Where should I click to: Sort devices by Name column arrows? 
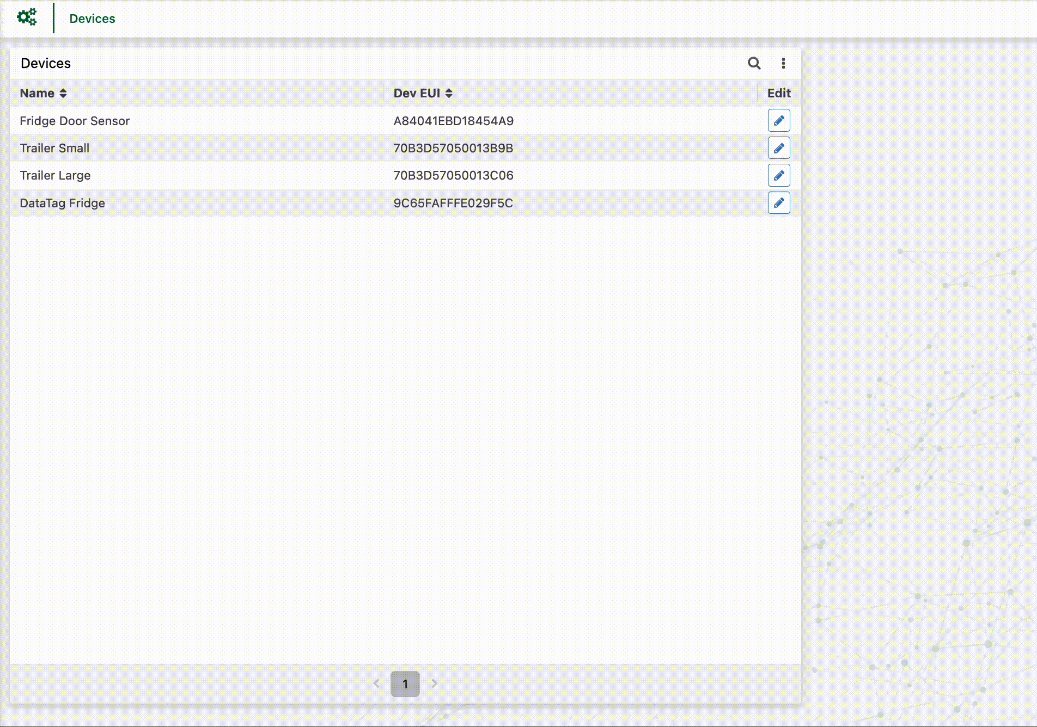63,93
